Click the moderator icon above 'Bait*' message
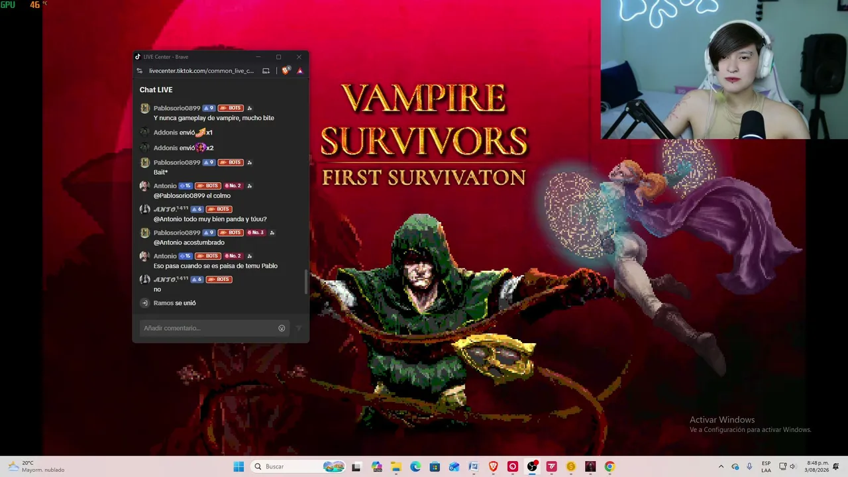The image size is (848, 477). coord(249,162)
